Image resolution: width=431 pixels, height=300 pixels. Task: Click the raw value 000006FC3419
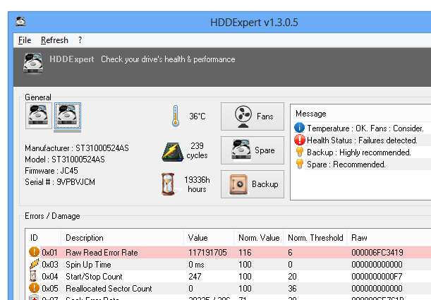(x=377, y=253)
